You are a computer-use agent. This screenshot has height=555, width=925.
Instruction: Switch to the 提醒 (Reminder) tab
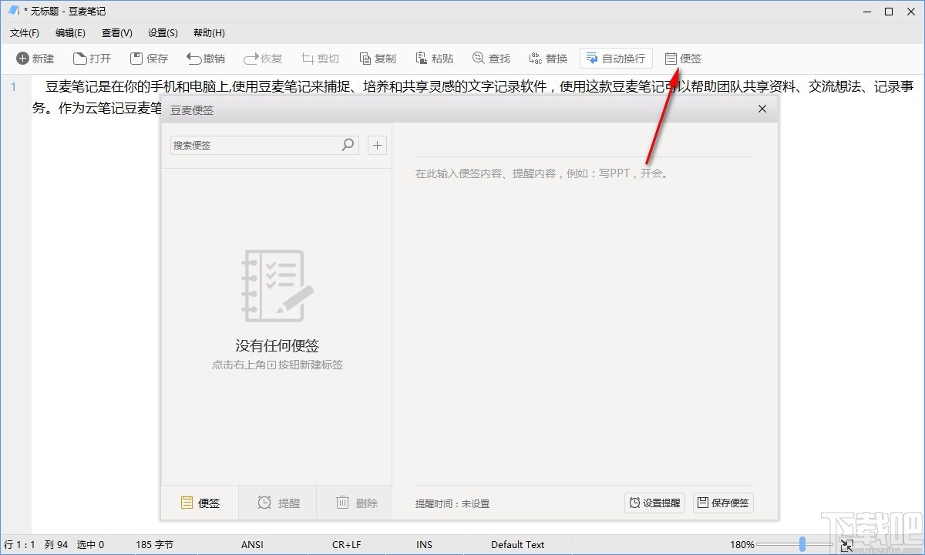278,503
